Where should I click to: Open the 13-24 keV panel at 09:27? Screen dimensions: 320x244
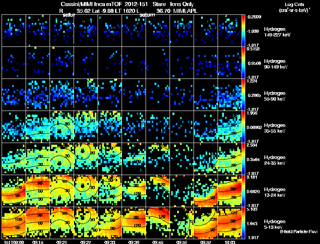coord(86,191)
